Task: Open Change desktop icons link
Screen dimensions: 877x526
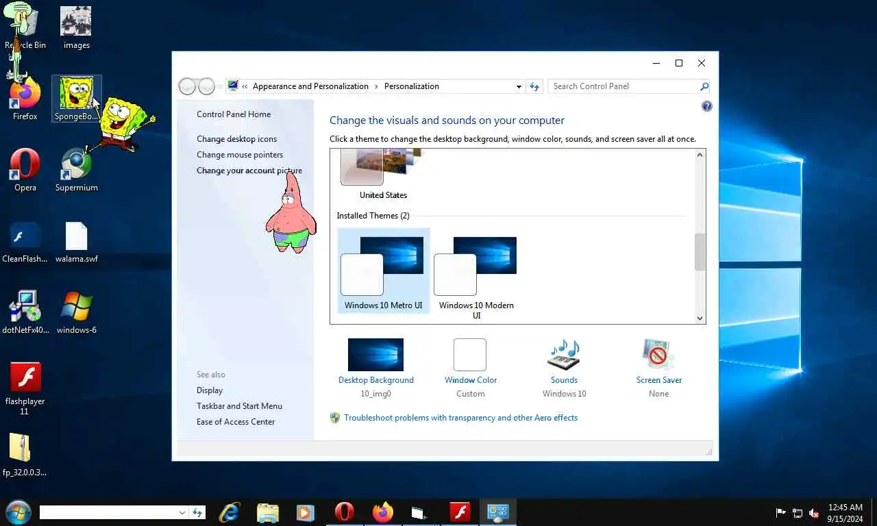Action: pyautogui.click(x=237, y=139)
